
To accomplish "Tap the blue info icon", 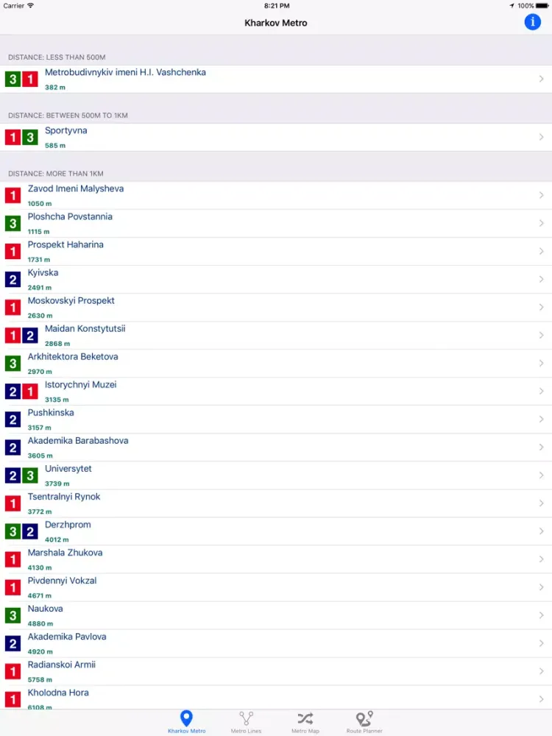I will coord(532,22).
